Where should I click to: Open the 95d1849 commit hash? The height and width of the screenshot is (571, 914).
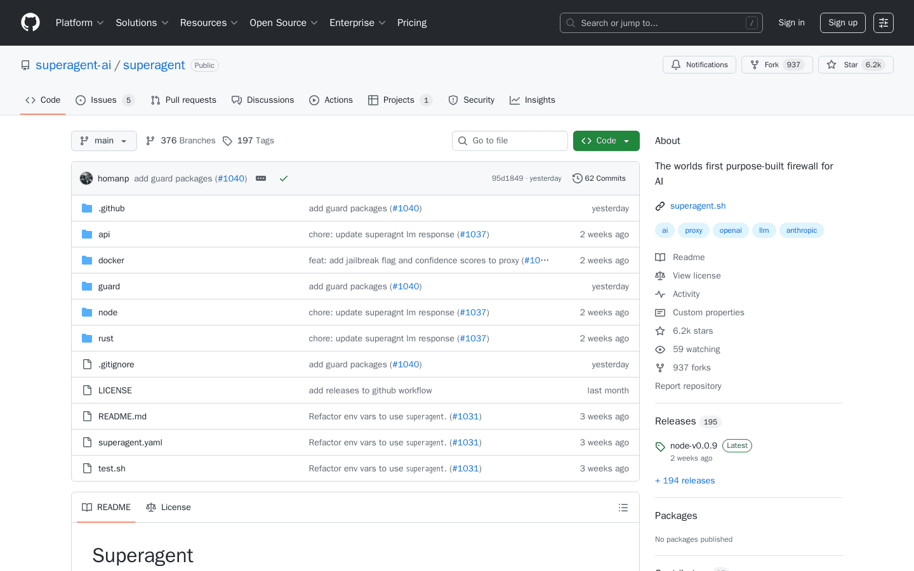(507, 178)
